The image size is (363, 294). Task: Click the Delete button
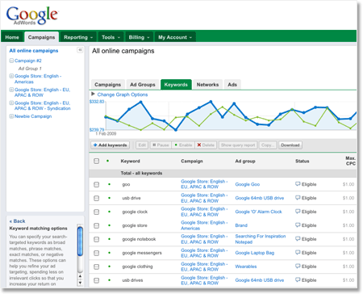click(206, 145)
